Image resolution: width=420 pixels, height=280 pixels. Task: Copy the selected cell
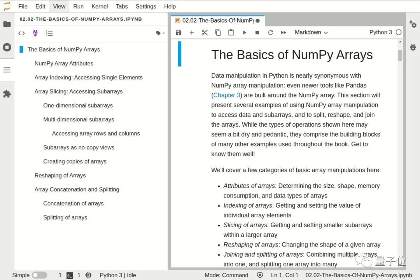[218, 32]
